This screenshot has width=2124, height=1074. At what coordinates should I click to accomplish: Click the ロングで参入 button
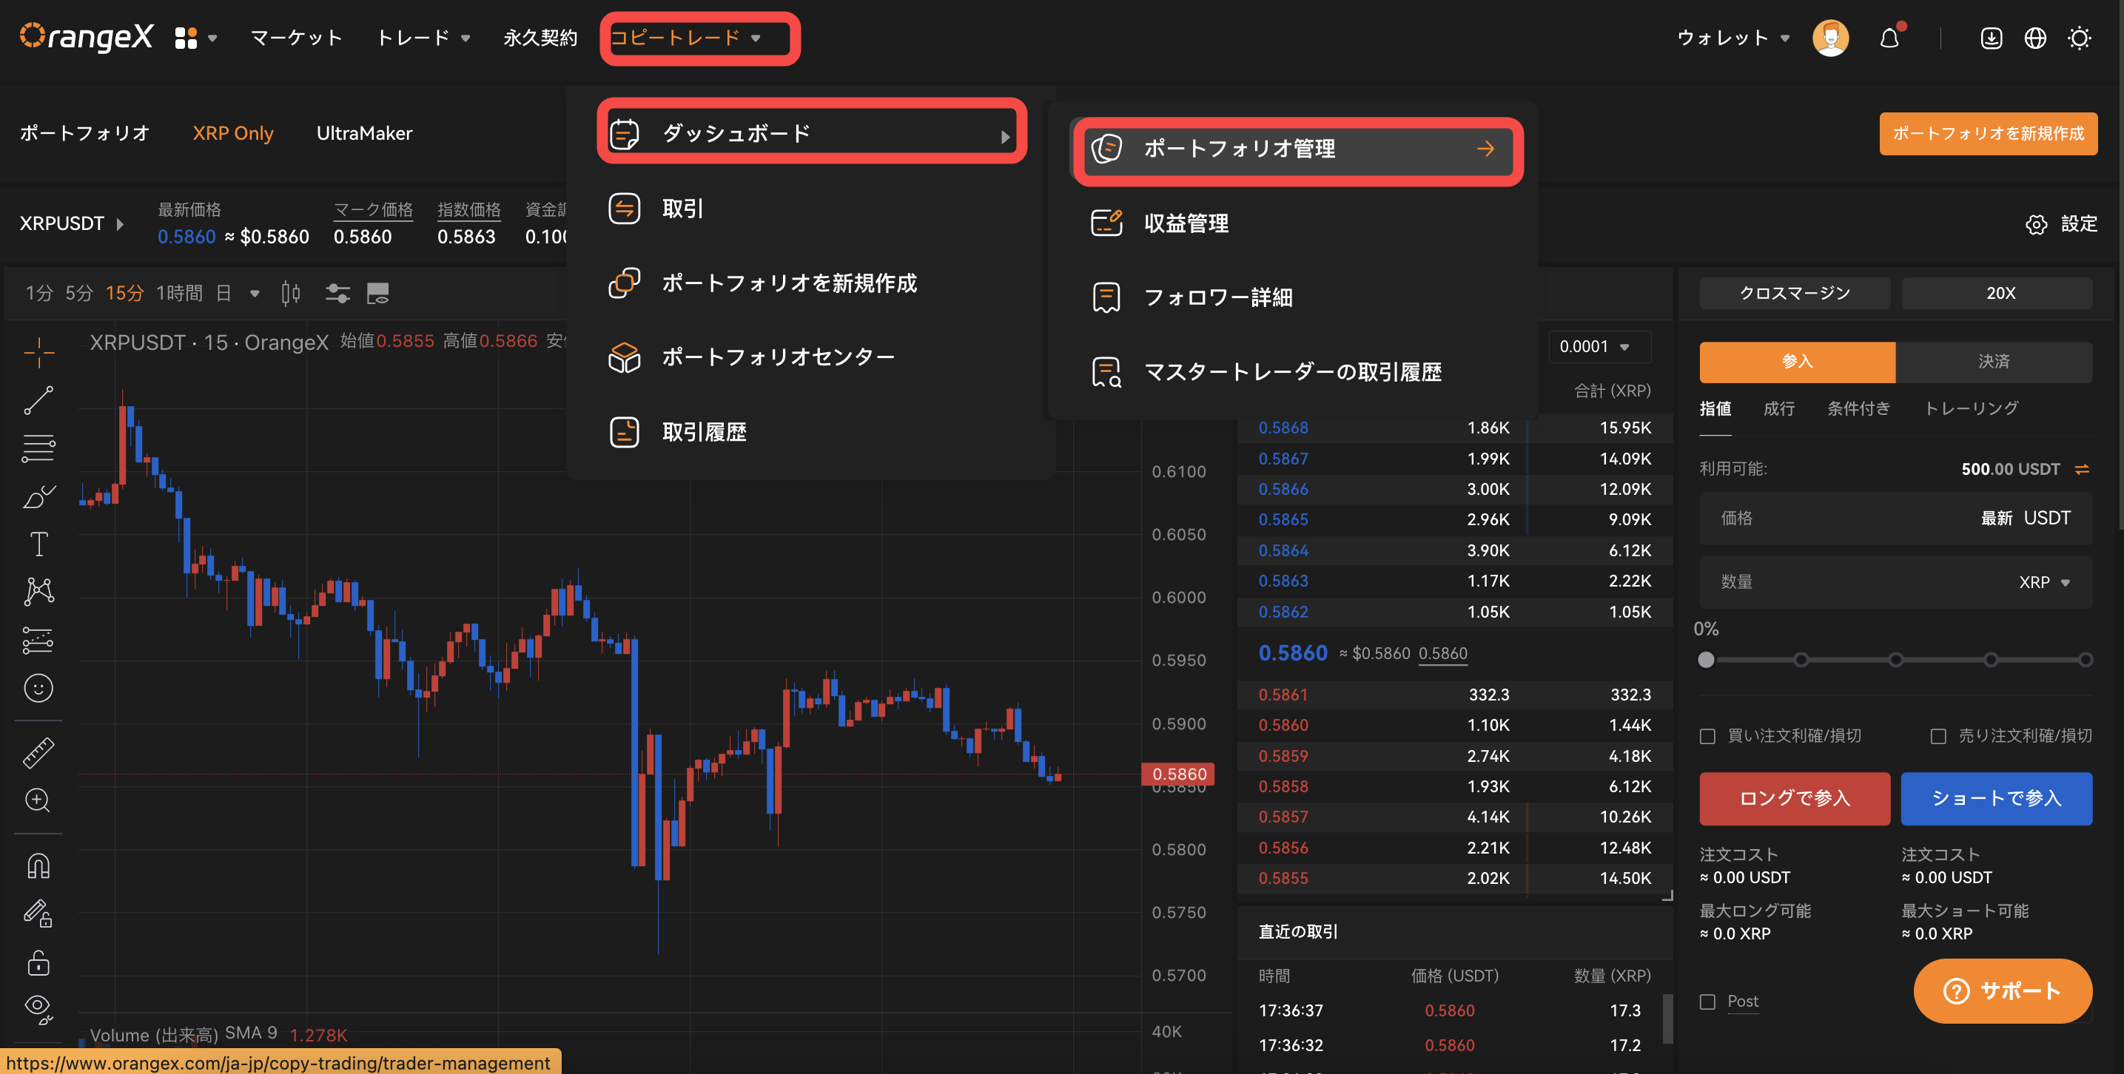click(1794, 798)
